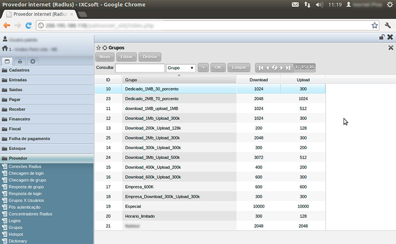Expand the Entradas menu folder

47,80
